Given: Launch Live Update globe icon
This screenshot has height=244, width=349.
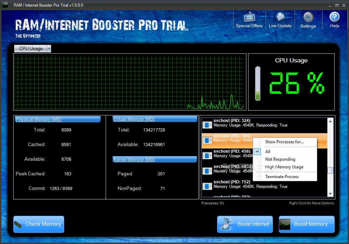Looking at the screenshot, I should 280,17.
